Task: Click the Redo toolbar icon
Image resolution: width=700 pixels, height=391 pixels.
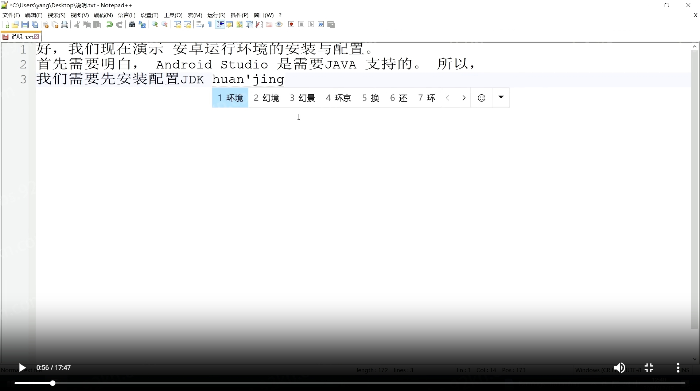Action: (x=119, y=24)
